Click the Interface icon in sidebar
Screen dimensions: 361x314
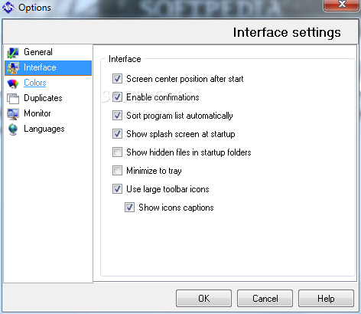(13, 68)
